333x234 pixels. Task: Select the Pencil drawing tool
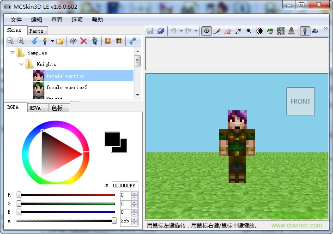(217, 31)
